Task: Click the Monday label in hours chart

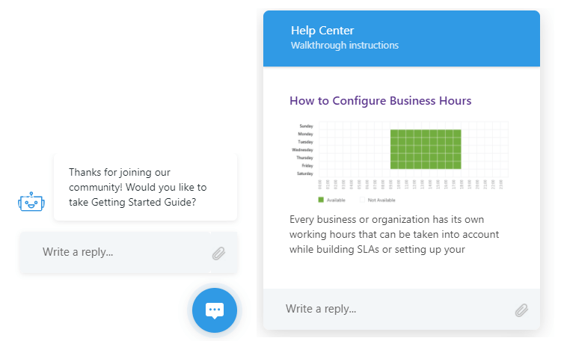Action: tap(306, 134)
